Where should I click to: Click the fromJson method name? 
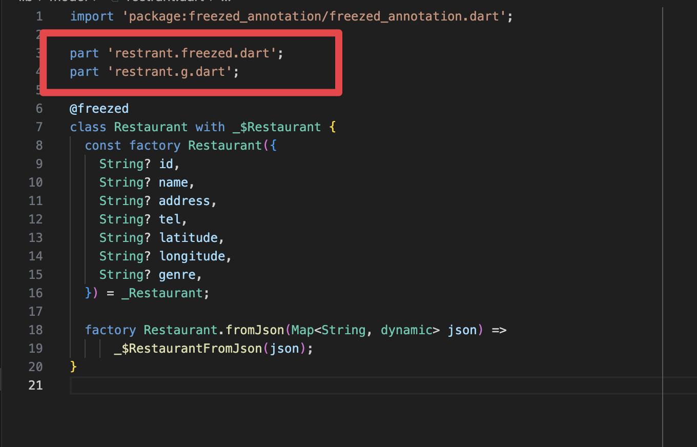pyautogui.click(x=255, y=330)
